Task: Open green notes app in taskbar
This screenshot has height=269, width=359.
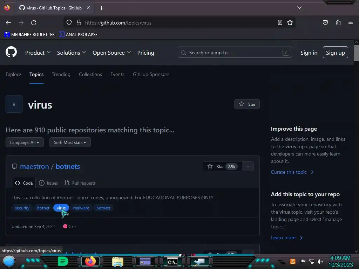Action: 63,261
